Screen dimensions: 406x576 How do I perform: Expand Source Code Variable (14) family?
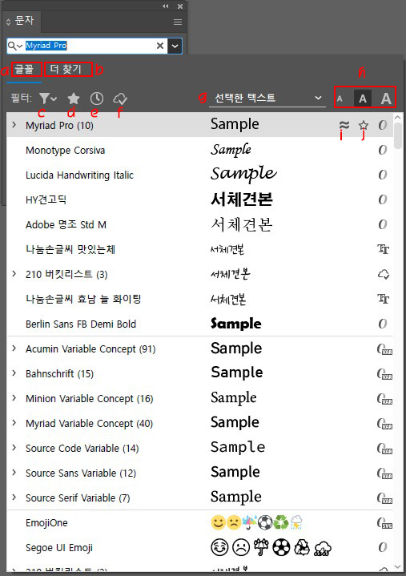pos(14,448)
